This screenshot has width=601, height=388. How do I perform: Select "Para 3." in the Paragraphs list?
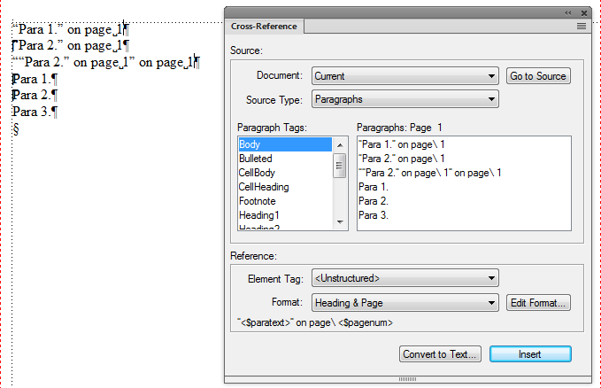(x=374, y=215)
